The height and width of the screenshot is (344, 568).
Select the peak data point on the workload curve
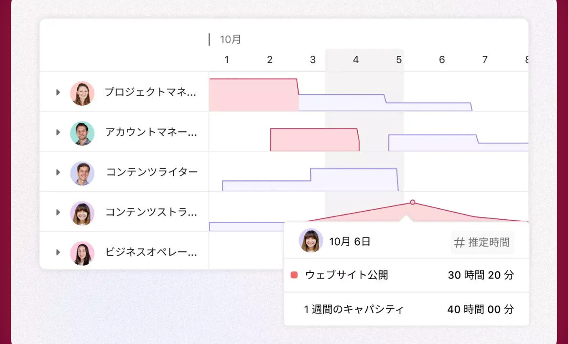click(x=413, y=202)
